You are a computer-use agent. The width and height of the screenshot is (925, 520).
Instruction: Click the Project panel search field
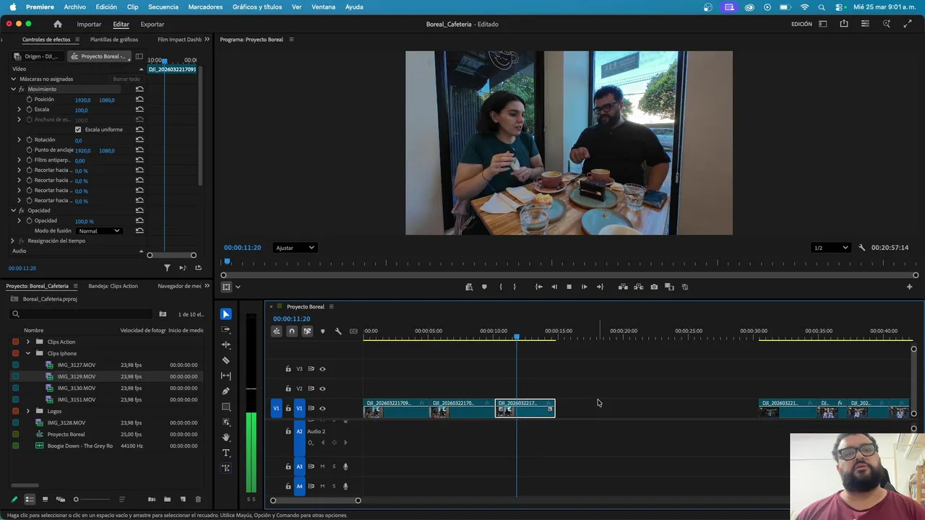coord(82,314)
